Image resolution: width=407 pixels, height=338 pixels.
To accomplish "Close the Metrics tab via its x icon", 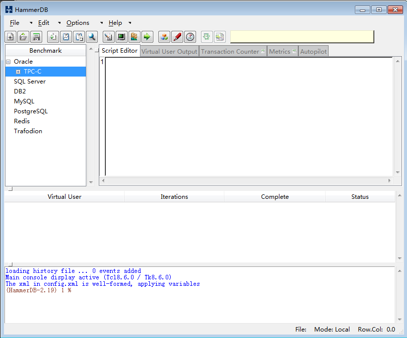I will click(x=294, y=51).
